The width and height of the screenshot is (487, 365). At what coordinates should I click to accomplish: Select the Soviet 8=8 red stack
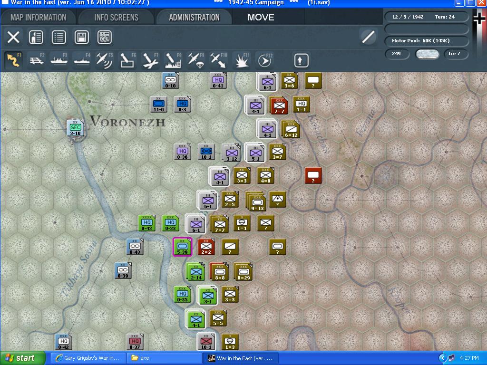click(219, 271)
